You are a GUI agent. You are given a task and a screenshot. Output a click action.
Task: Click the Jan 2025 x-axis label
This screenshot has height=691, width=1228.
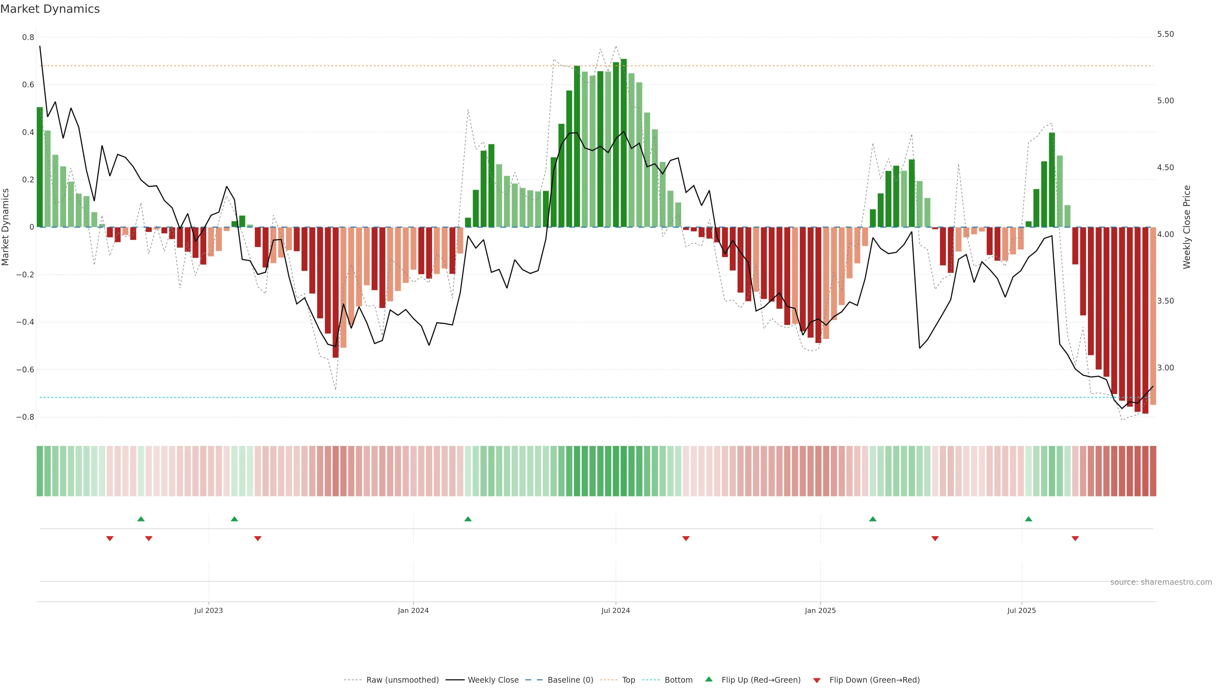tap(820, 610)
